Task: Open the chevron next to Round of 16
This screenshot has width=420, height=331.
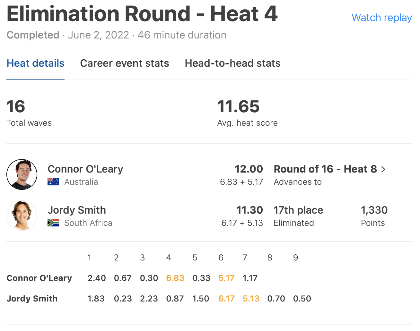Action: pos(383,169)
